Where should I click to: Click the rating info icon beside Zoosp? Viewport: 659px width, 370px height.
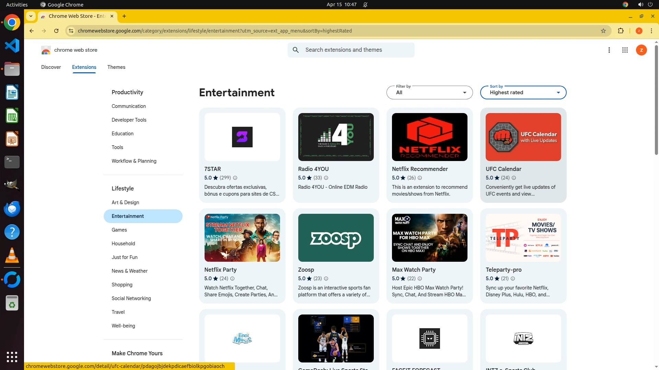click(326, 279)
